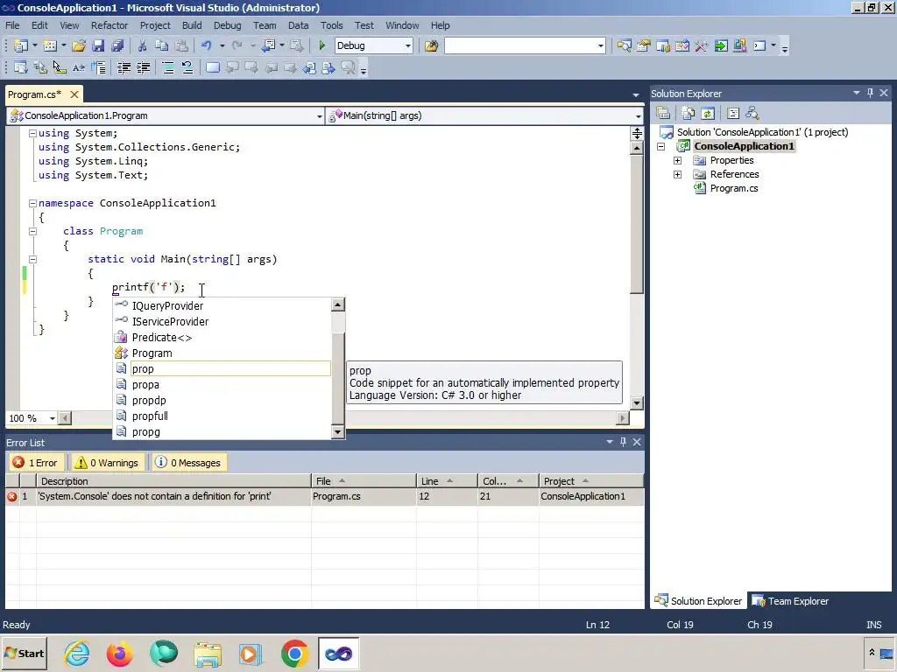Collapse the using directives code region

coord(32,133)
